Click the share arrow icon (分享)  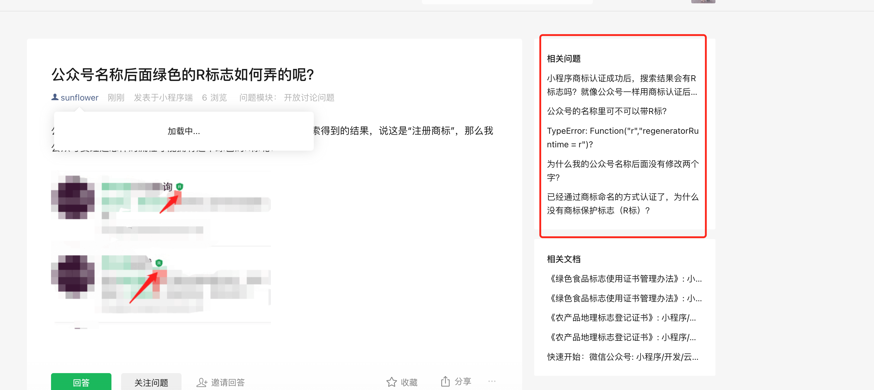(x=445, y=382)
